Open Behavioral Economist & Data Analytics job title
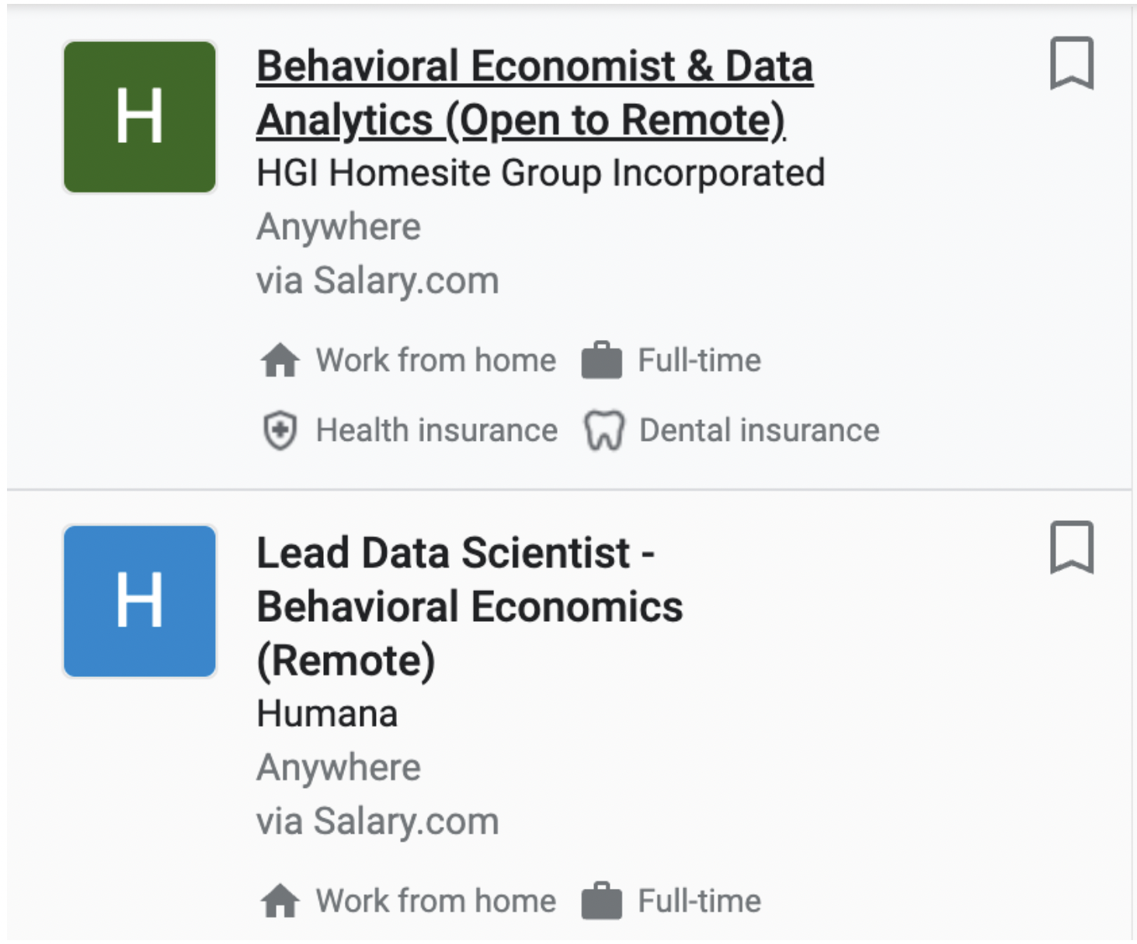Screen dimensions: 1137x944 coord(535,93)
